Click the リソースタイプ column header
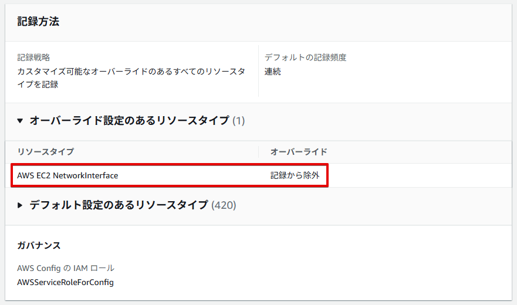This screenshot has width=517, height=305. click(x=46, y=152)
